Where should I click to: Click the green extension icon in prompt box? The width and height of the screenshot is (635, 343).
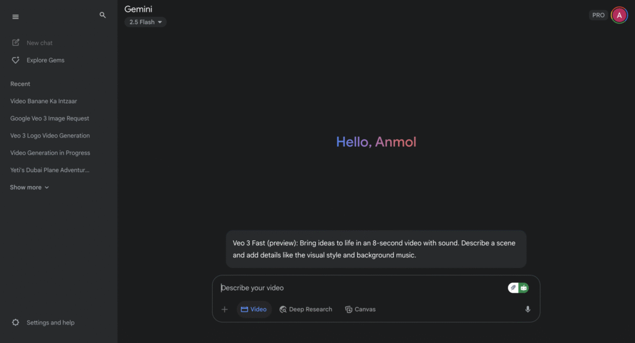tap(523, 287)
